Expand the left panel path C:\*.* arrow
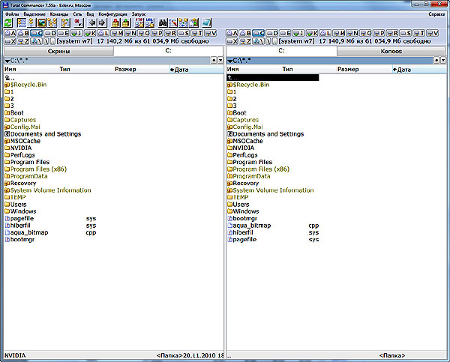 pos(7,60)
